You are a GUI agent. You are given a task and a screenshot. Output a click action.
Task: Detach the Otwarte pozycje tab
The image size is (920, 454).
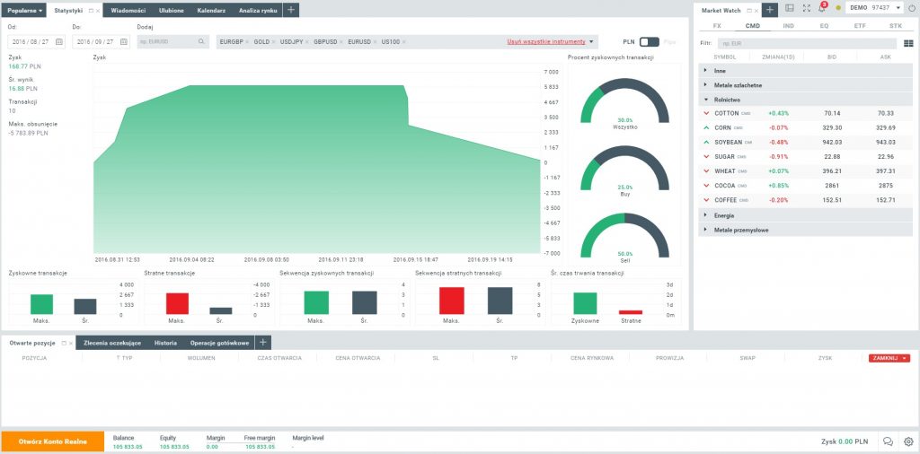(64, 344)
